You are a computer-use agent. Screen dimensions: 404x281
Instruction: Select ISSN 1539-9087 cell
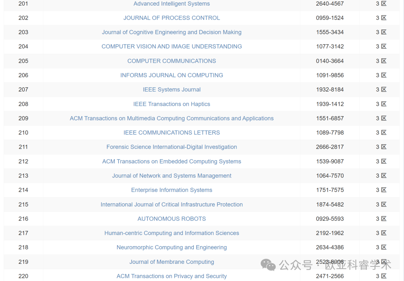(x=330, y=161)
